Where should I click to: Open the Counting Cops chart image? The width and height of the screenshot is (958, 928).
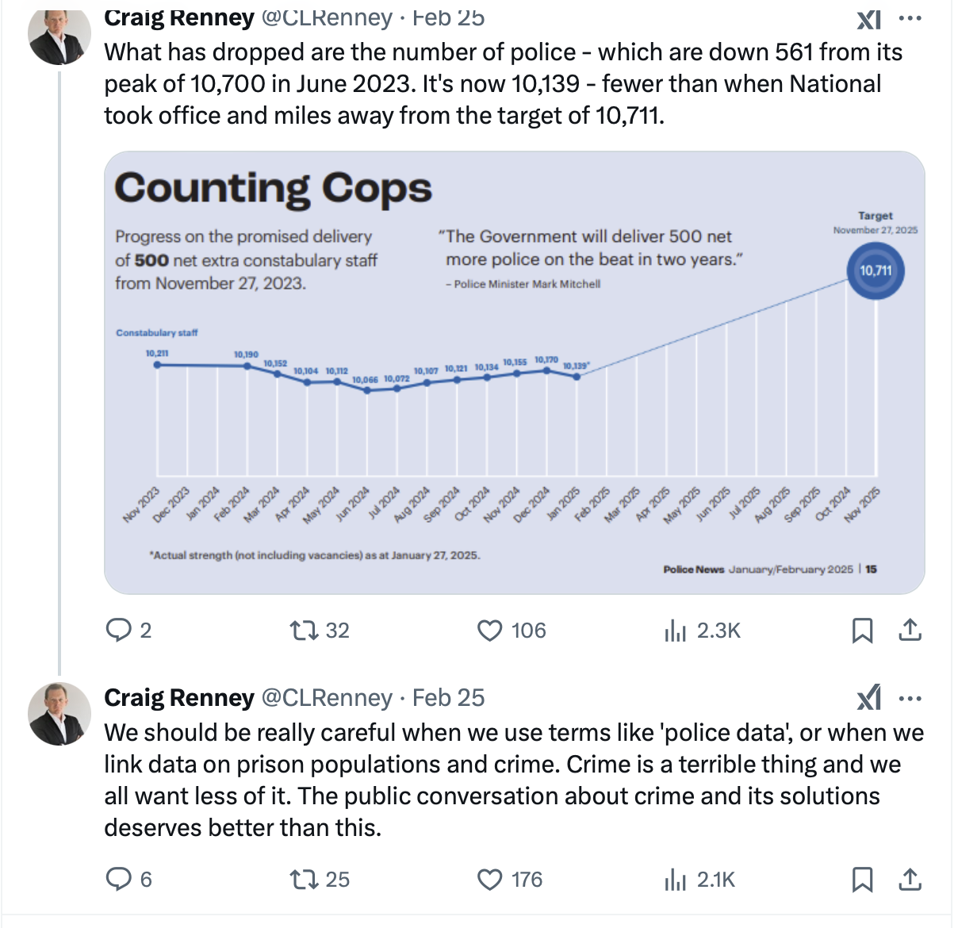[x=514, y=373]
